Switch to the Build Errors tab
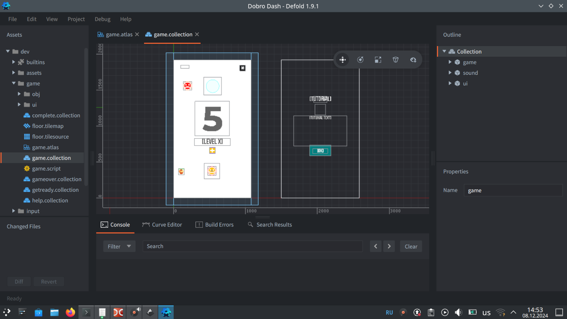567x319 pixels. coord(214,225)
